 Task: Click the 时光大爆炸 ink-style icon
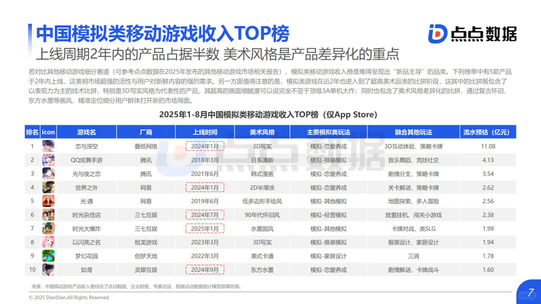[48, 228]
